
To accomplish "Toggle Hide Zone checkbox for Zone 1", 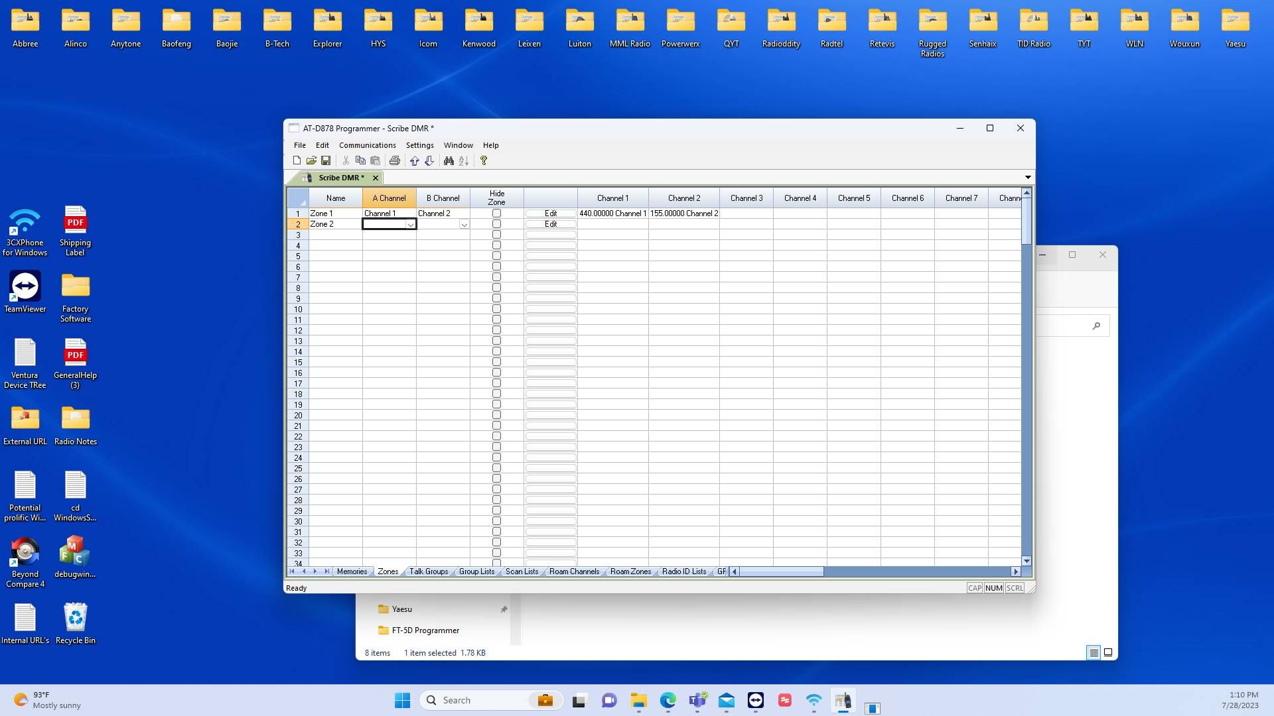I will [x=496, y=213].
